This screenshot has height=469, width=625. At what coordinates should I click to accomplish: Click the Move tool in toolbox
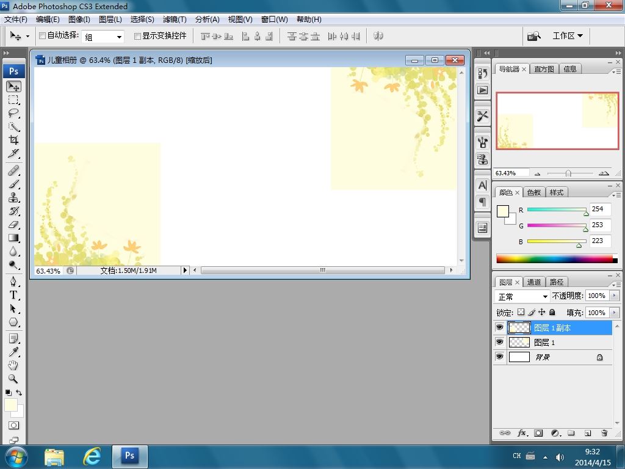[13, 86]
